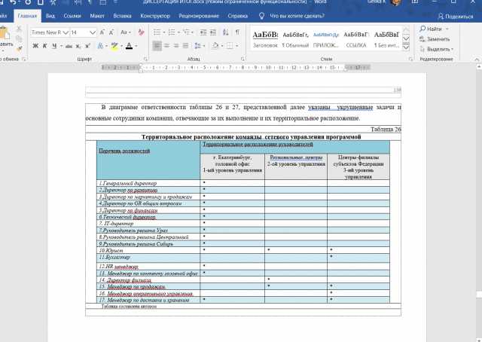Open highlight color dropdown arrow
The height and width of the screenshot is (342, 482).
point(122,46)
